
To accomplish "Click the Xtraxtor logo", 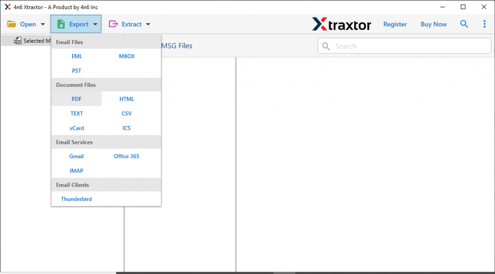I will point(342,24).
